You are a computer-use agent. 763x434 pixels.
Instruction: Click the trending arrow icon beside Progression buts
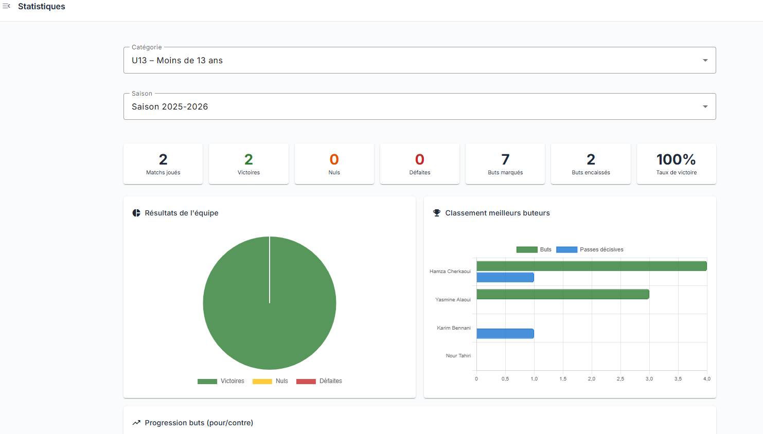(136, 423)
